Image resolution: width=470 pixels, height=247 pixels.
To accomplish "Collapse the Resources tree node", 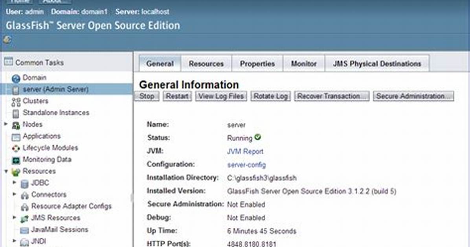I will pos(6,171).
